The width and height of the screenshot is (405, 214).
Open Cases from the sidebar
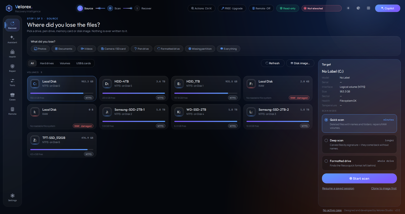tap(12, 97)
